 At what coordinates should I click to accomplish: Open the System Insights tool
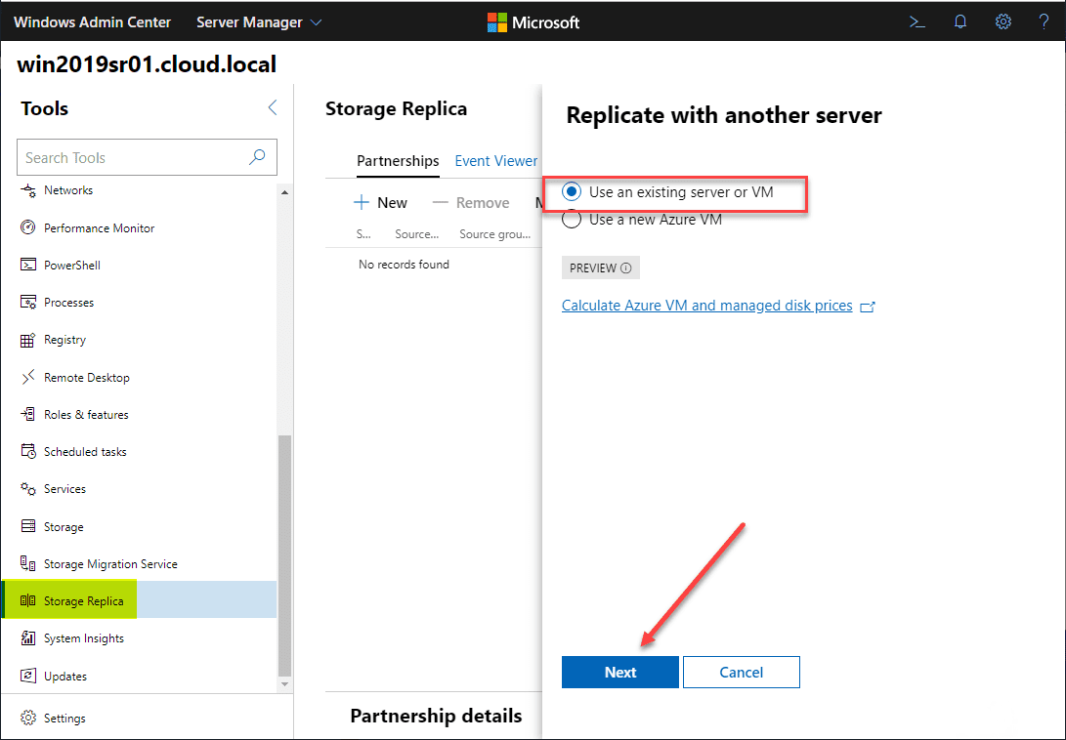83,638
